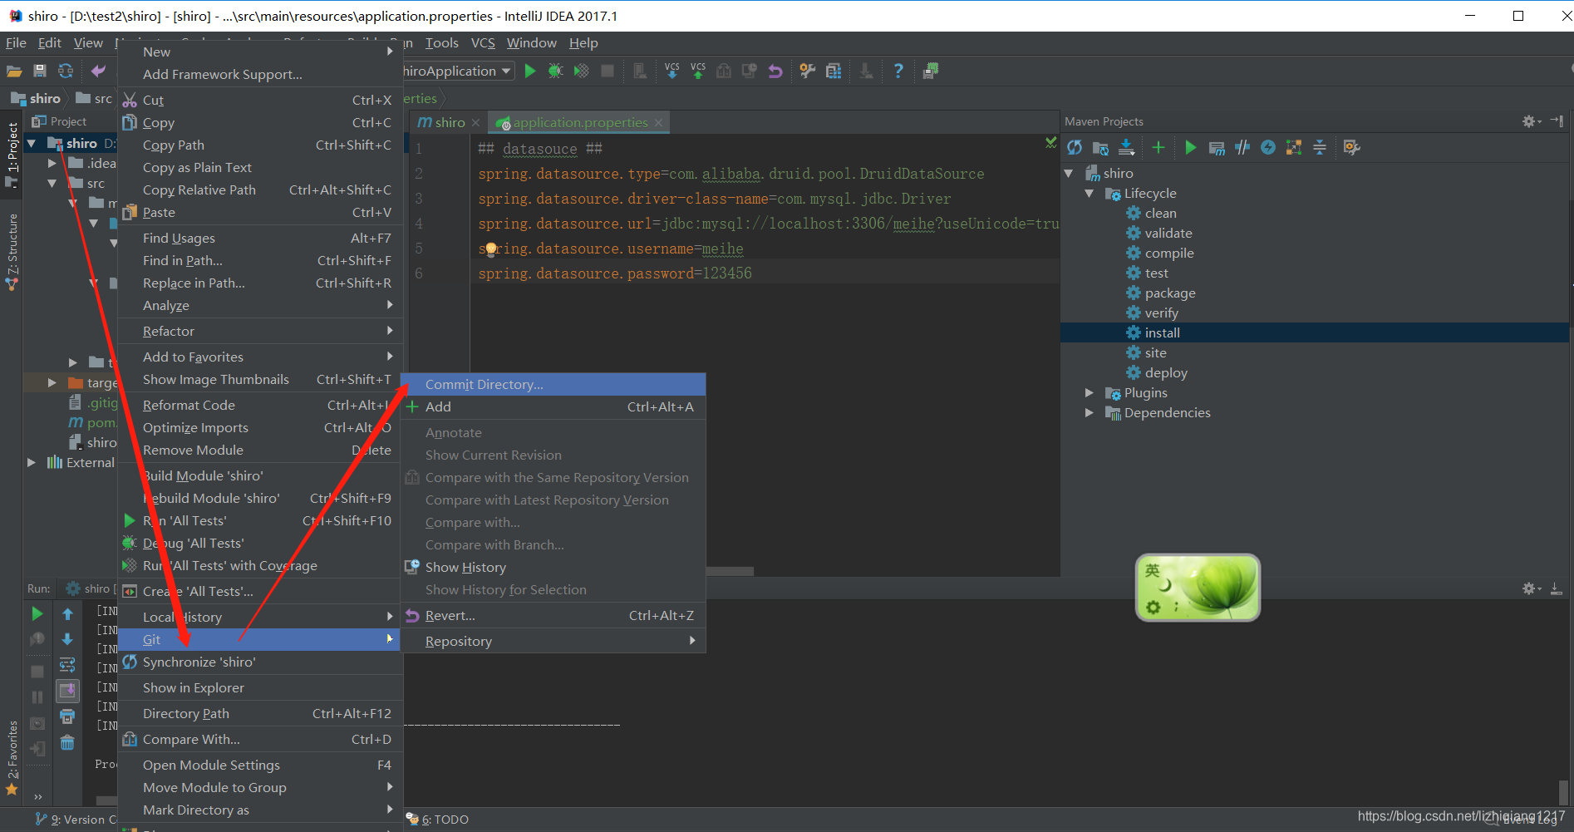Select the clean lifecycle goal

[x=1160, y=214]
